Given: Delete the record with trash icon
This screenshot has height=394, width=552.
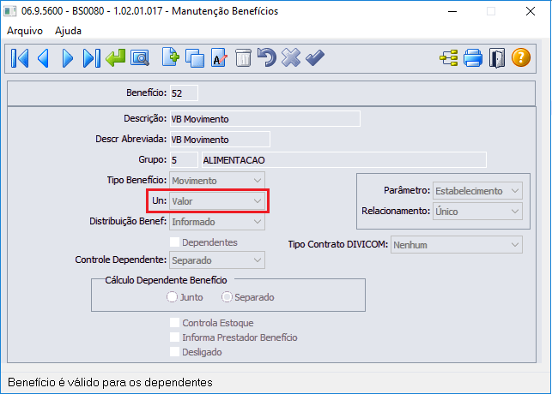Looking at the screenshot, I should [x=243, y=58].
